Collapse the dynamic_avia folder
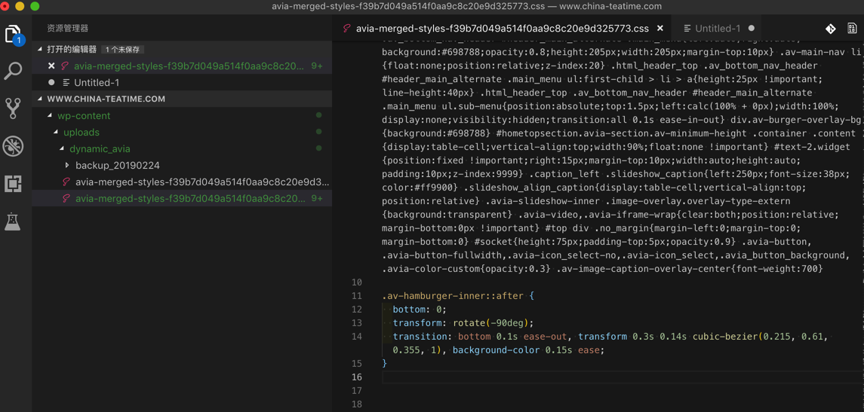The image size is (864, 412). tap(63, 149)
